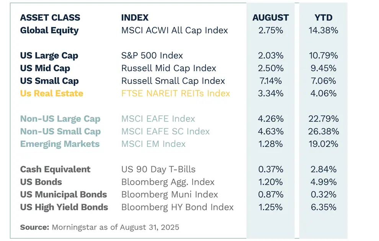Click the Cash Equivalent row label
The width and height of the screenshot is (379, 241).
[56, 169]
